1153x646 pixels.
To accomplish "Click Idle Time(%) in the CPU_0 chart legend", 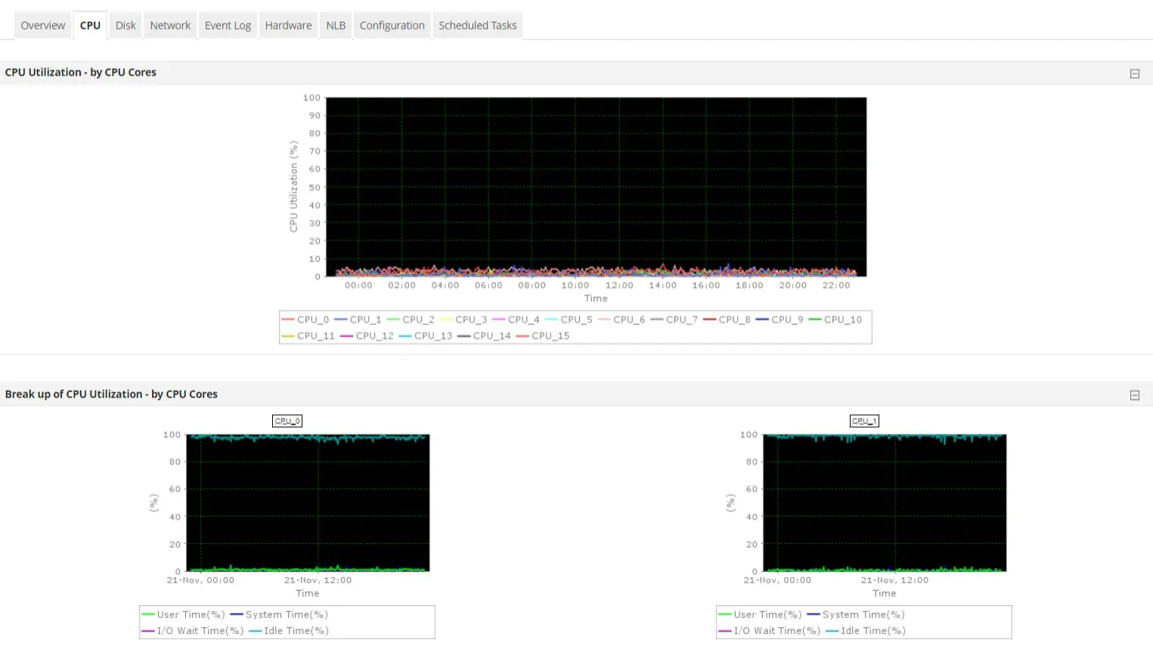I will coord(288,631).
